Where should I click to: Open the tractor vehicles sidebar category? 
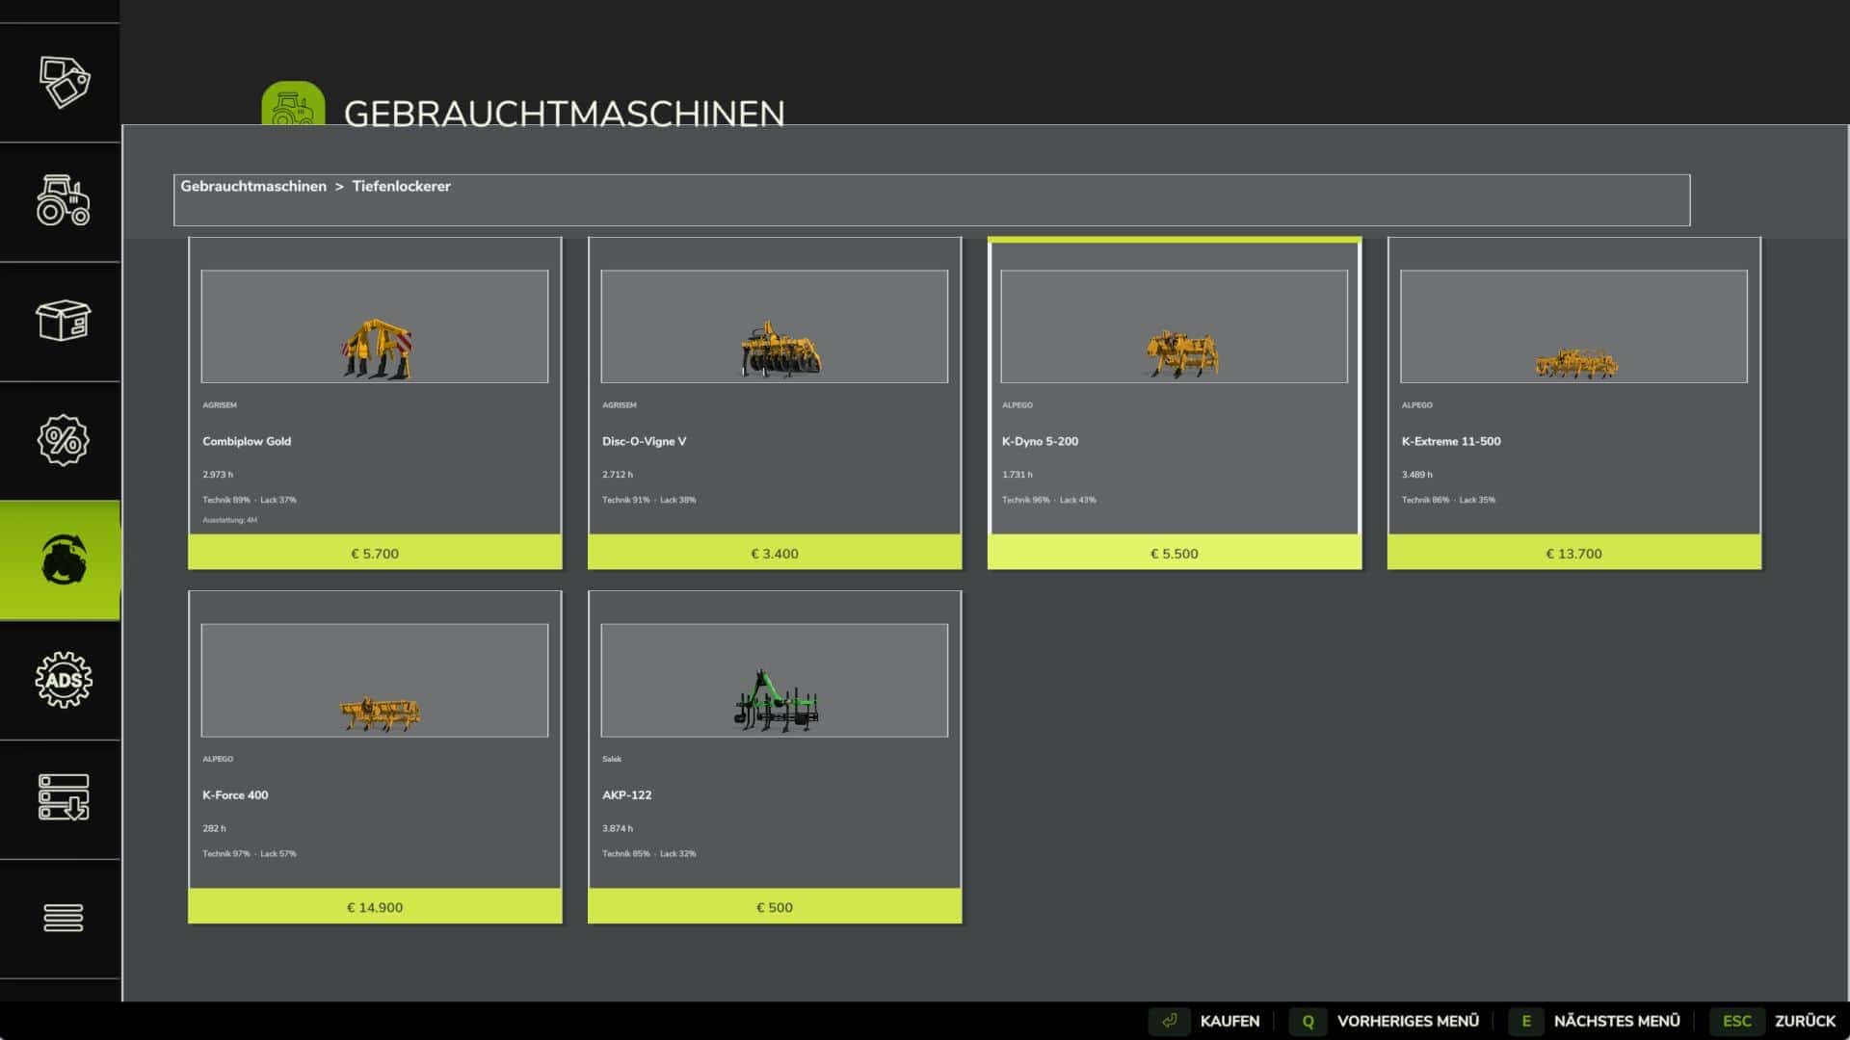point(64,200)
